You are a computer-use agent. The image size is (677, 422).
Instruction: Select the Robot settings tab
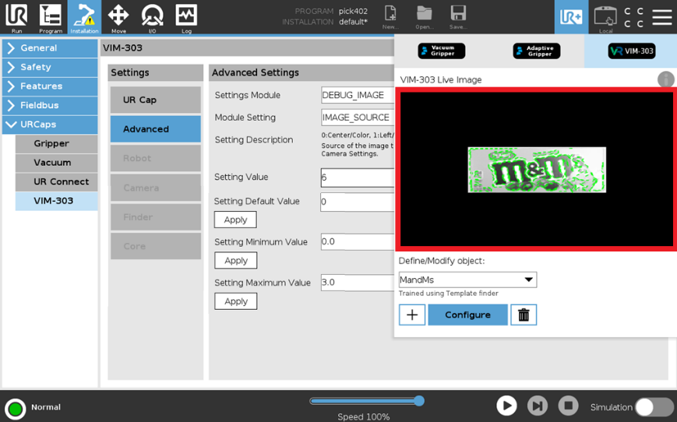point(156,158)
